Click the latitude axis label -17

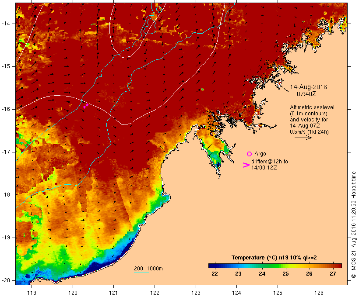pos(6,152)
